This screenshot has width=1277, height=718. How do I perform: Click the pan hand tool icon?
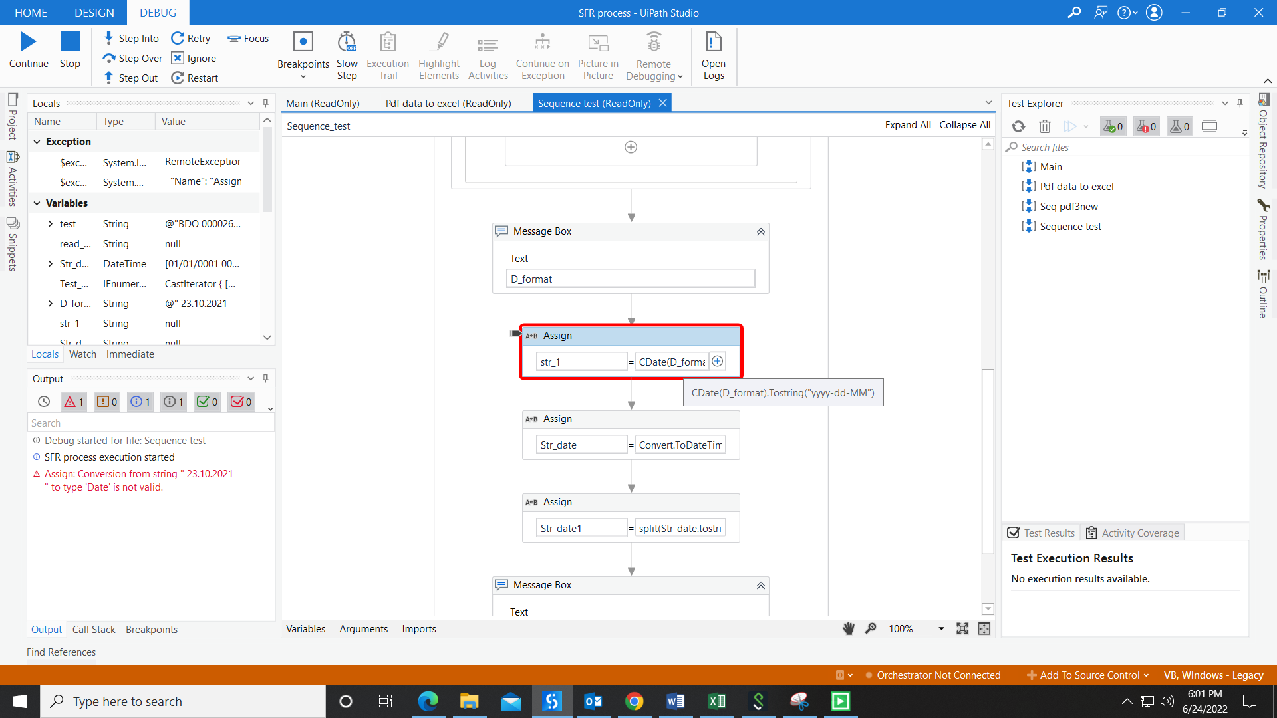(x=849, y=628)
